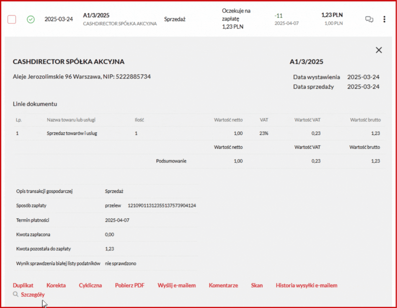The height and width of the screenshot is (308, 397).
Task: Click the Duplikat link
Action: pos(23,285)
